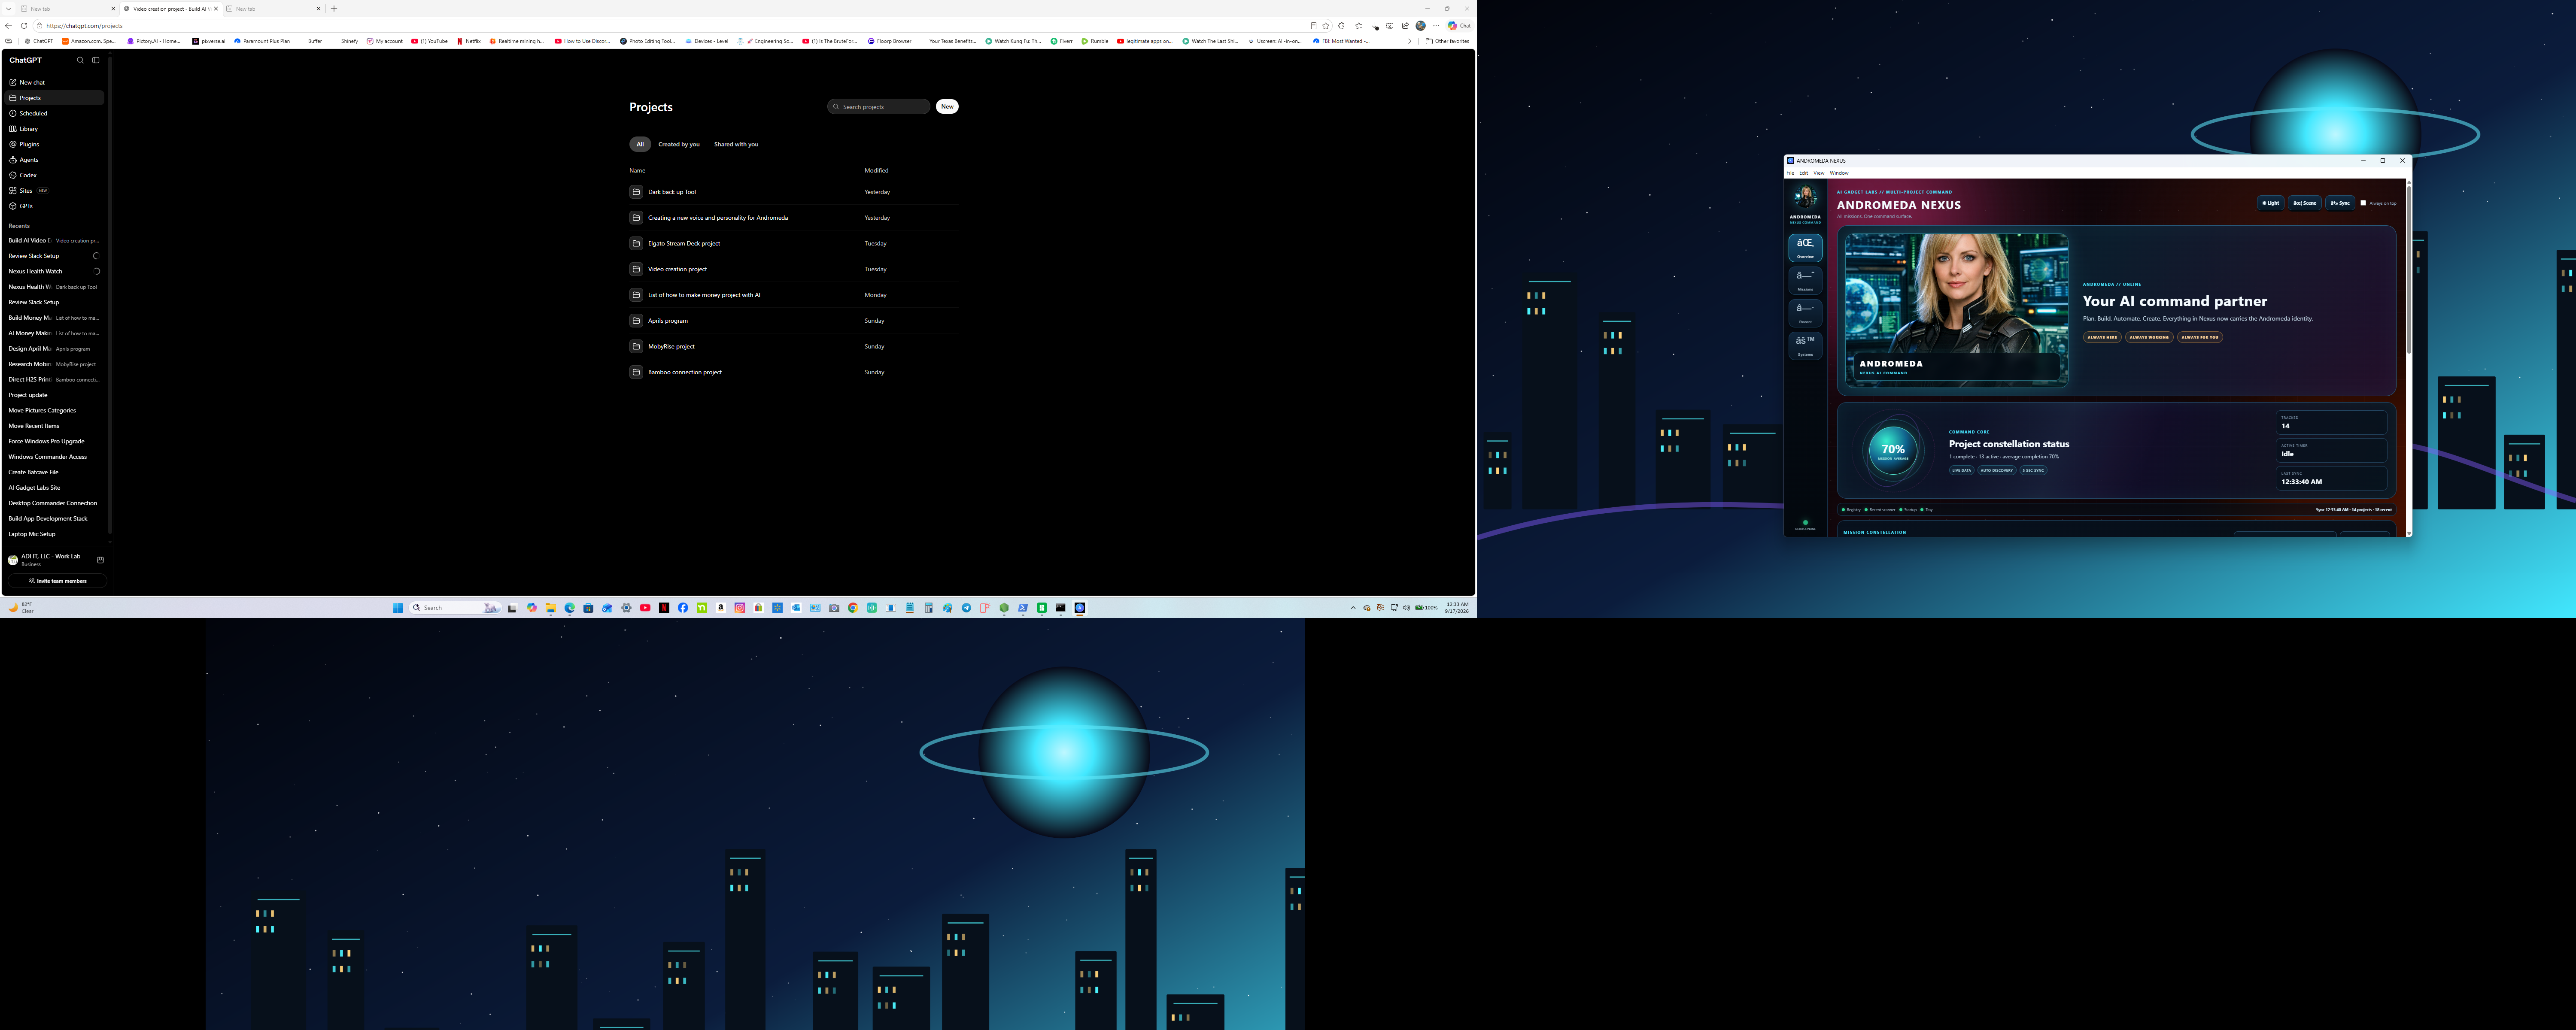Screen dimensions: 2576x1030
Task: Open Scheduled in ChatGPT sidebar
Action: tap(54, 113)
